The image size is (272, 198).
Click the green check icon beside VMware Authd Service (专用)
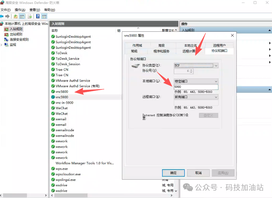tap(53, 86)
